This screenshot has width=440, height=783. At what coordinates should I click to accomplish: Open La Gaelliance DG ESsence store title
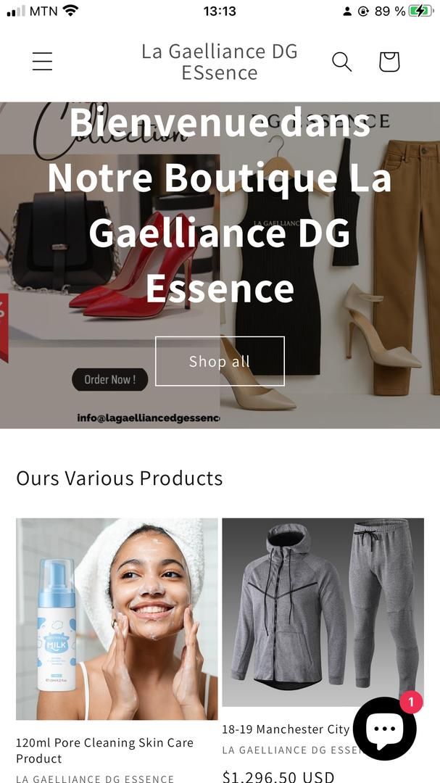219,62
